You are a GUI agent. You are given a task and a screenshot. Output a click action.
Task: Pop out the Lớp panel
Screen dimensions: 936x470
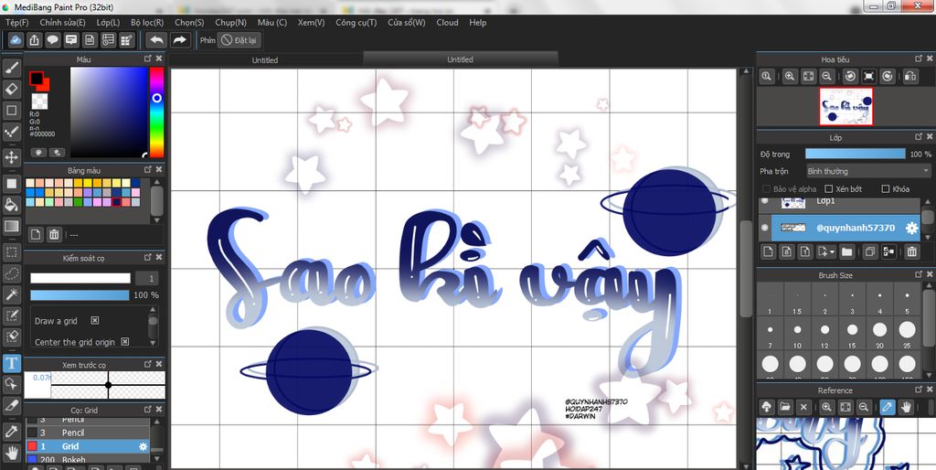[x=919, y=137]
